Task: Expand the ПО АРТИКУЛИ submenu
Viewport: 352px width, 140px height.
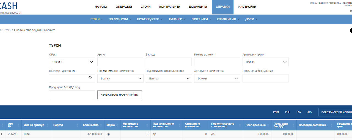Action: pyautogui.click(x=120, y=19)
